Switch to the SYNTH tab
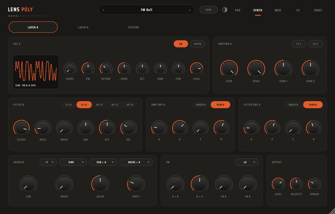 coord(258,10)
